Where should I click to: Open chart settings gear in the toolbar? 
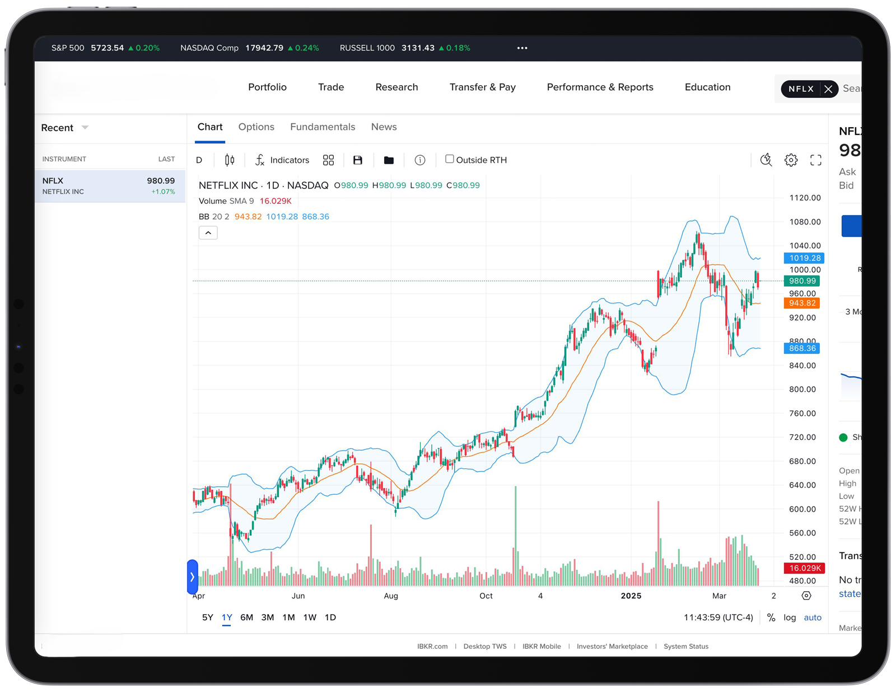791,160
